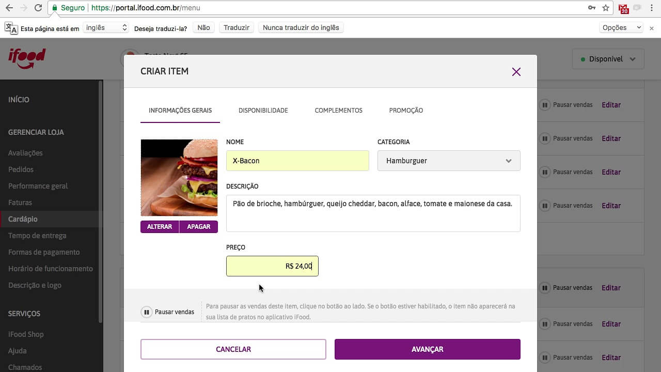This screenshot has height=372, width=661.
Task: Click the Traduzir button
Action: (x=237, y=27)
